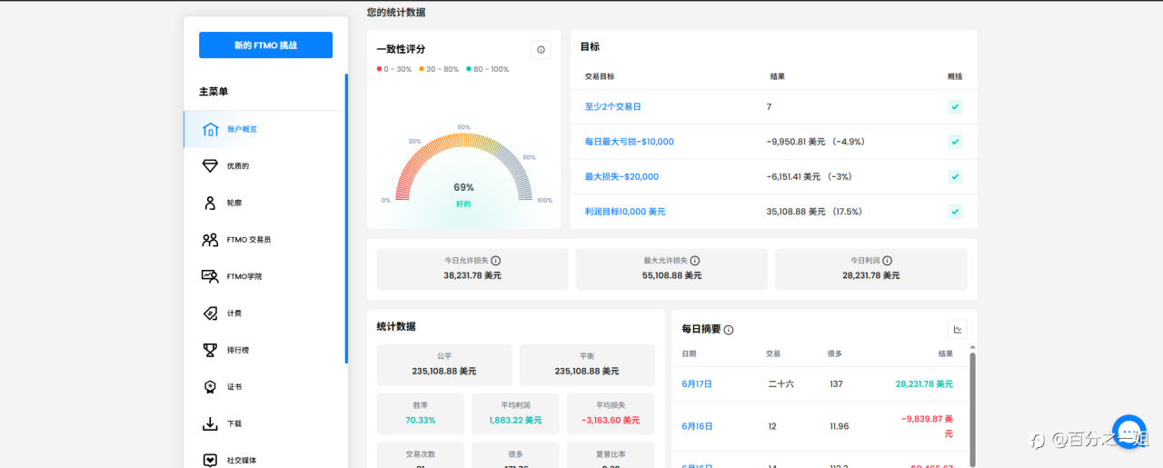
Task: Click the 平均损失 -3,163.60 美元 tile
Action: pos(611,413)
